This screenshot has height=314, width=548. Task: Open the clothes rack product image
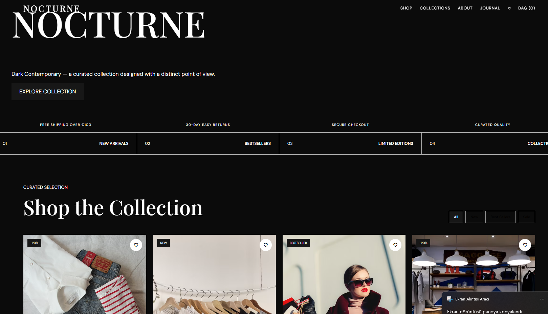tap(214, 274)
